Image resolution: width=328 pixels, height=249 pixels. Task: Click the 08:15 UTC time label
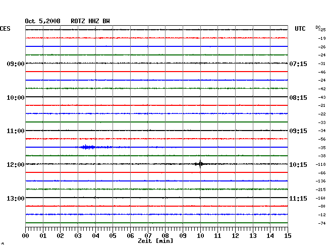coord(298,98)
